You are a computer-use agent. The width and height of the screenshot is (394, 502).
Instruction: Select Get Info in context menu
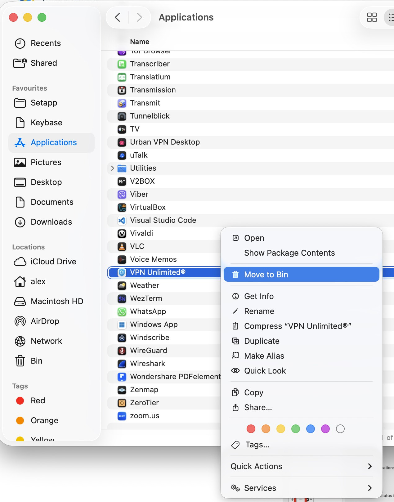point(259,296)
